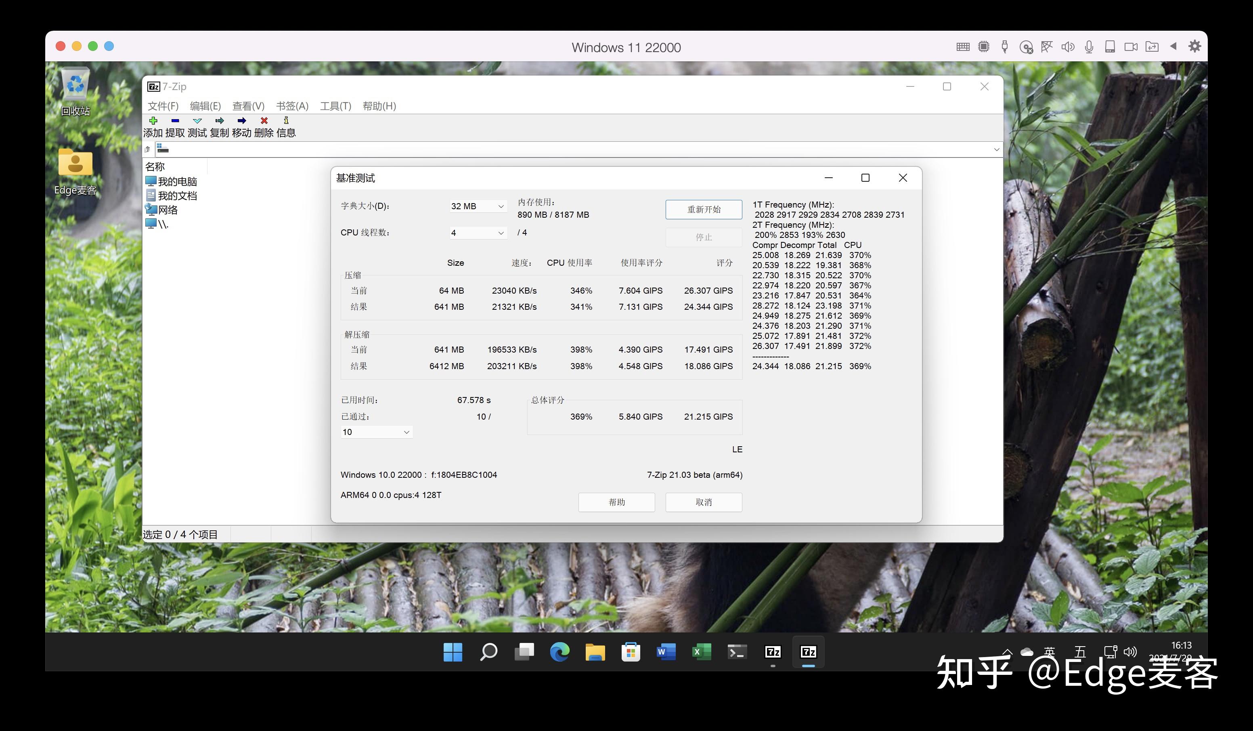Open Windows Terminal from the taskbar

point(738,652)
